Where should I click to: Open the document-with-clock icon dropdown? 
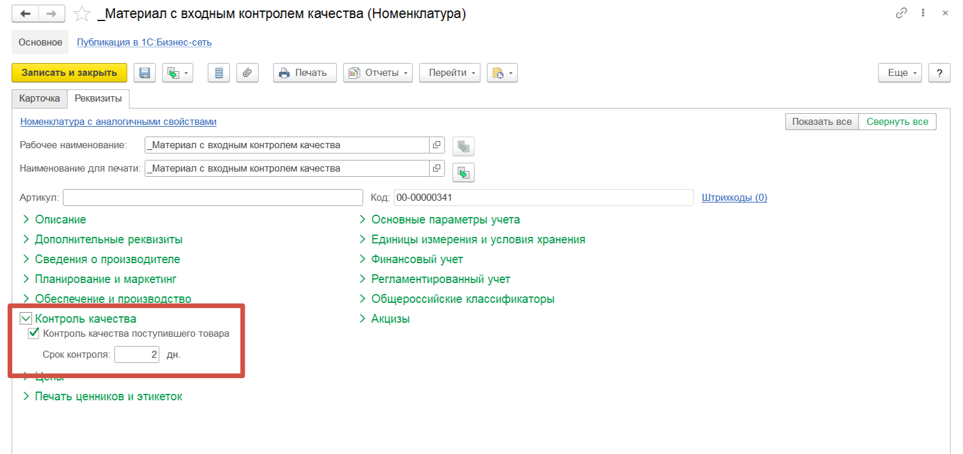click(x=502, y=73)
